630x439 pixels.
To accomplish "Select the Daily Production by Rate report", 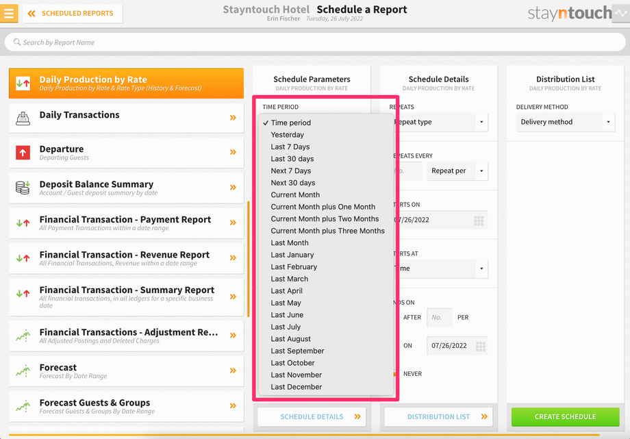I will [x=126, y=84].
